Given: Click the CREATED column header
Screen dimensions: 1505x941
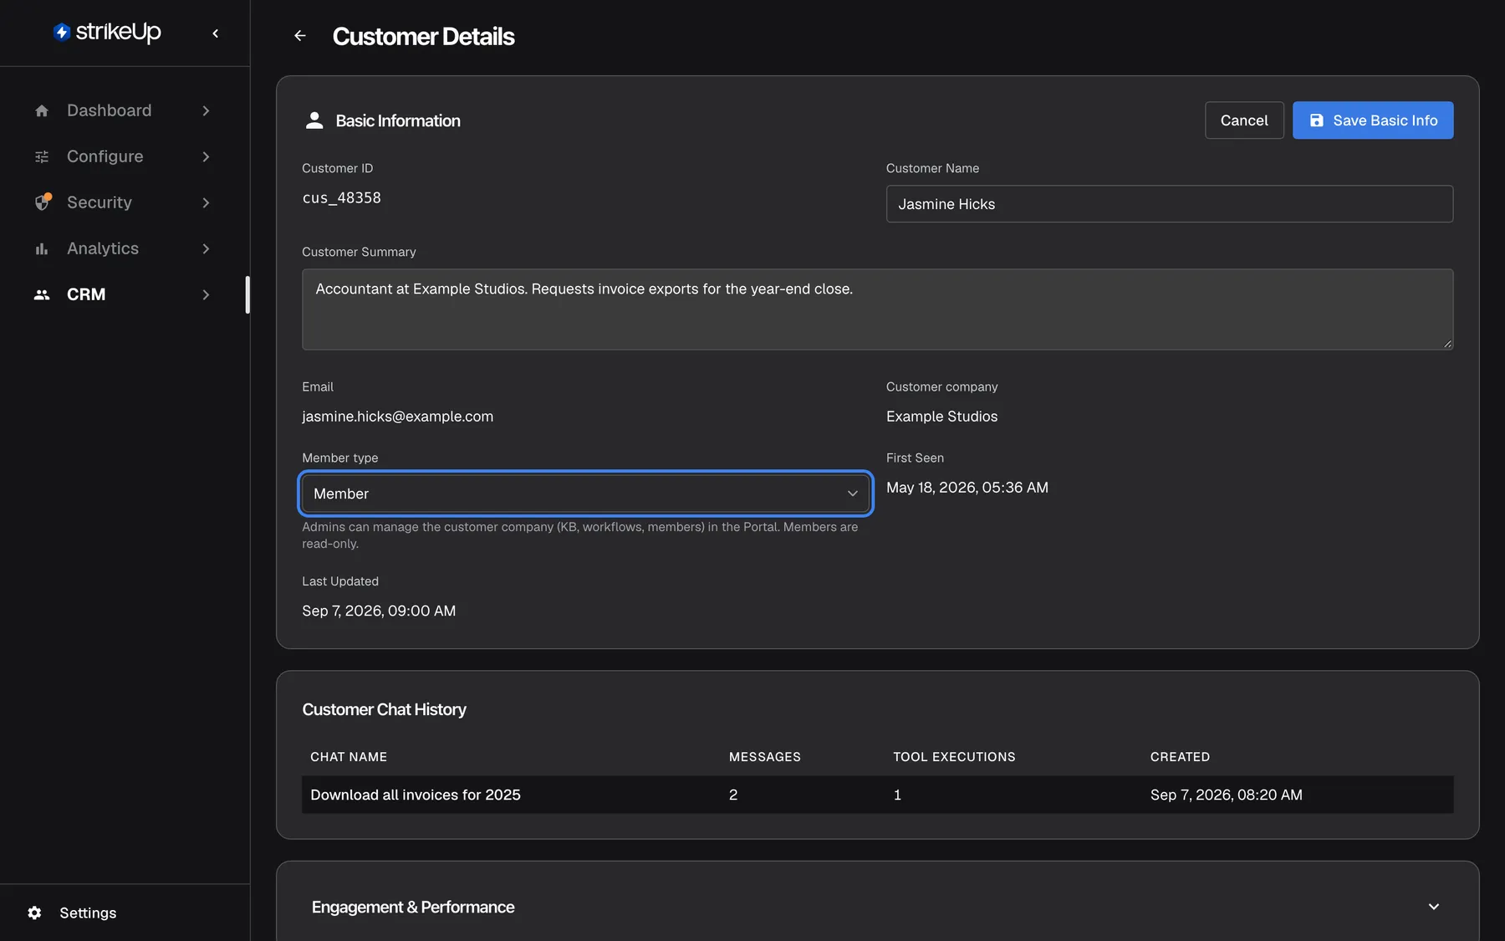Looking at the screenshot, I should [x=1180, y=757].
